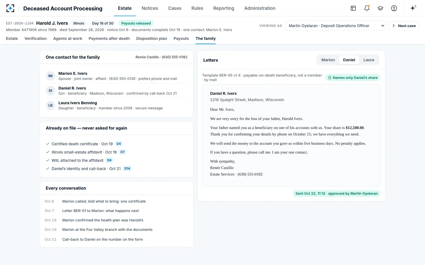Open the user profile icon

pyautogui.click(x=394, y=8)
